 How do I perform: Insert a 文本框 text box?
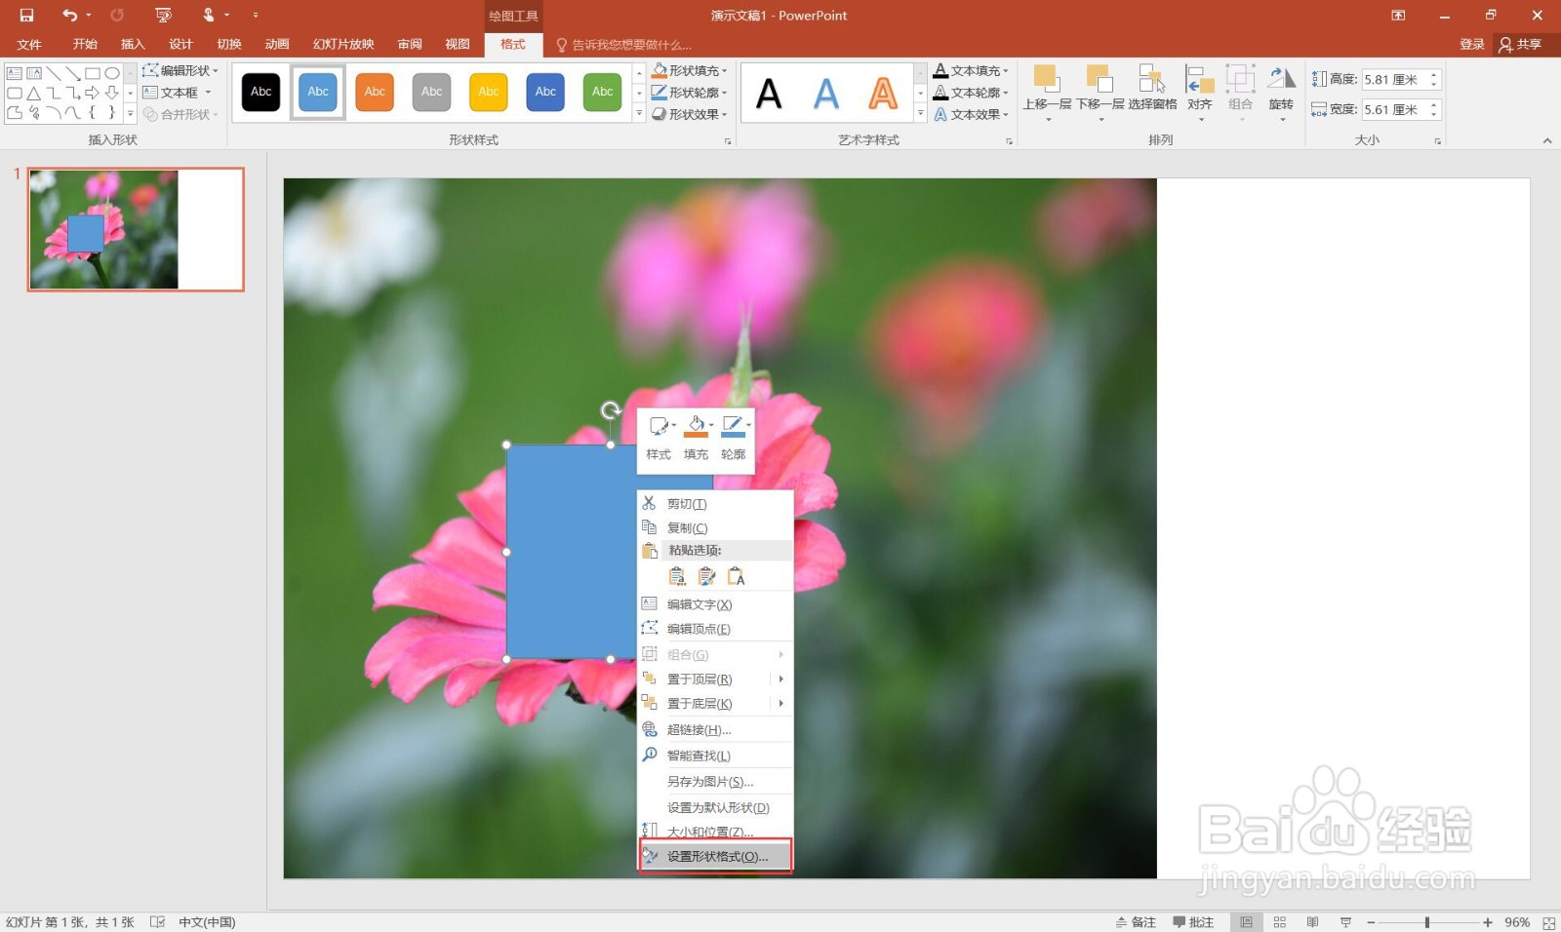(177, 92)
